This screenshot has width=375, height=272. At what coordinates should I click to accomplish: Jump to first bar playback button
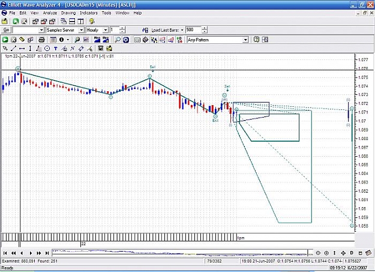pos(5,253)
